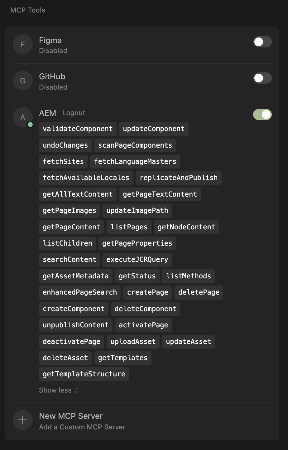Click the scanPageComponents chip
This screenshot has width=288, height=450.
[135, 145]
